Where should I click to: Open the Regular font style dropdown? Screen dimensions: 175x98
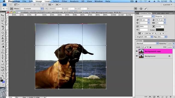pos(165,16)
